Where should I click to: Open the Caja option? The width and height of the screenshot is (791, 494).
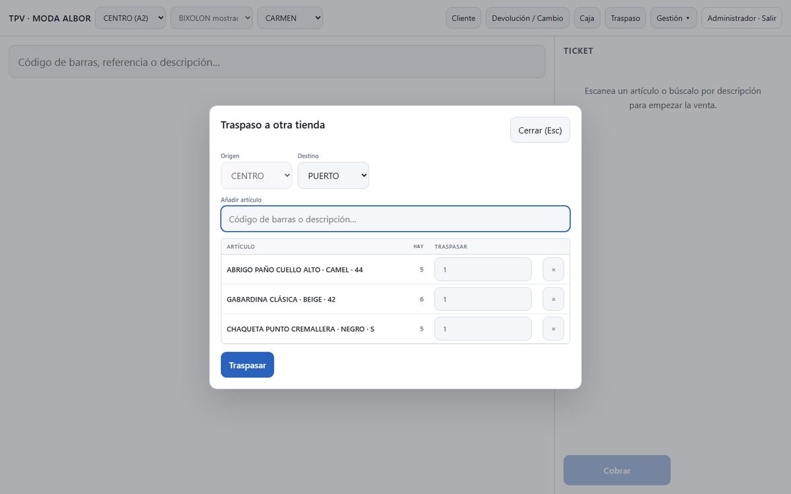[x=587, y=18]
